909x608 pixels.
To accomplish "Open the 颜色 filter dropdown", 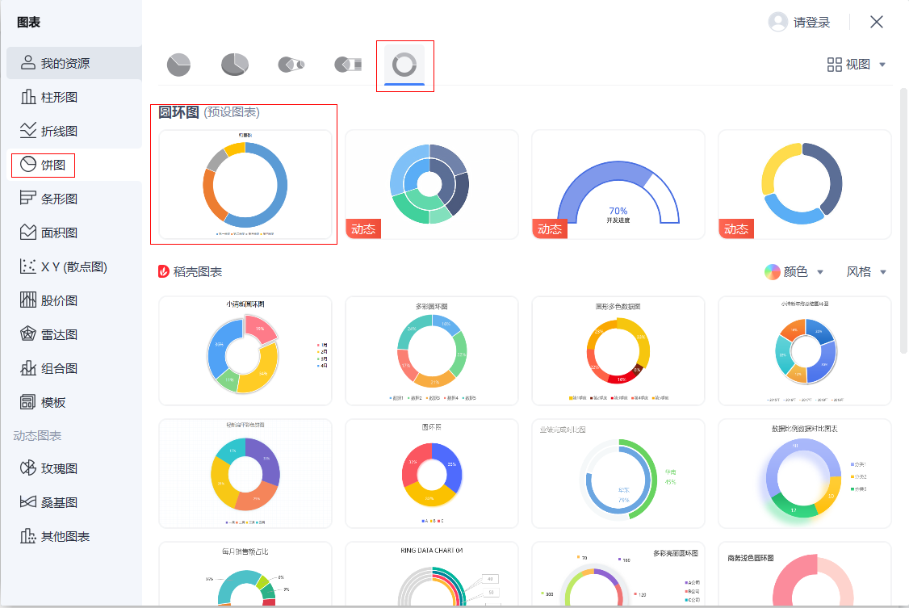I will [794, 272].
